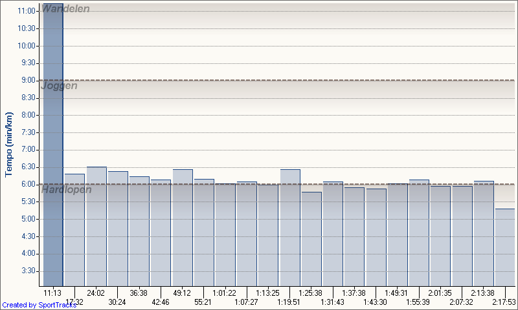Select the lap bar above 42:46
The image size is (518, 310).
[x=161, y=233]
